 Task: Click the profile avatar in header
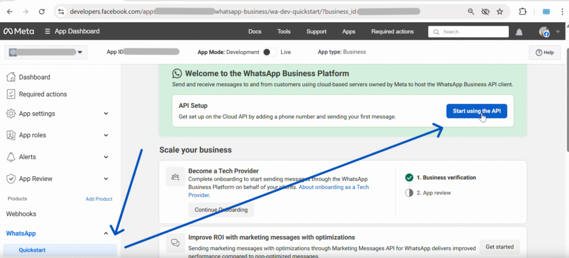tap(545, 32)
